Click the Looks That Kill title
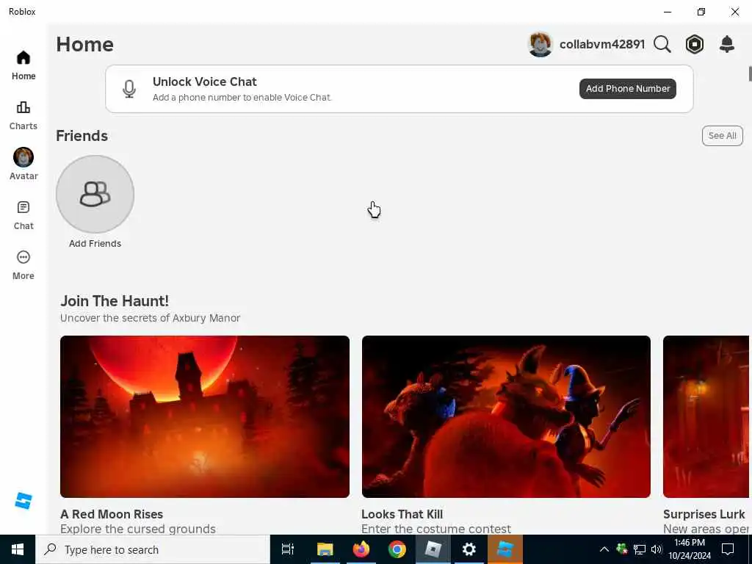752x564 pixels. coord(402,514)
